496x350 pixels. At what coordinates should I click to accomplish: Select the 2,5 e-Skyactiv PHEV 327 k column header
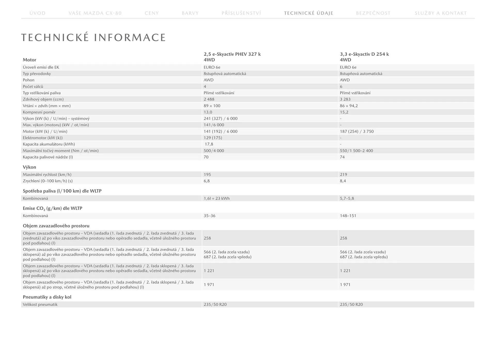[x=232, y=57]
